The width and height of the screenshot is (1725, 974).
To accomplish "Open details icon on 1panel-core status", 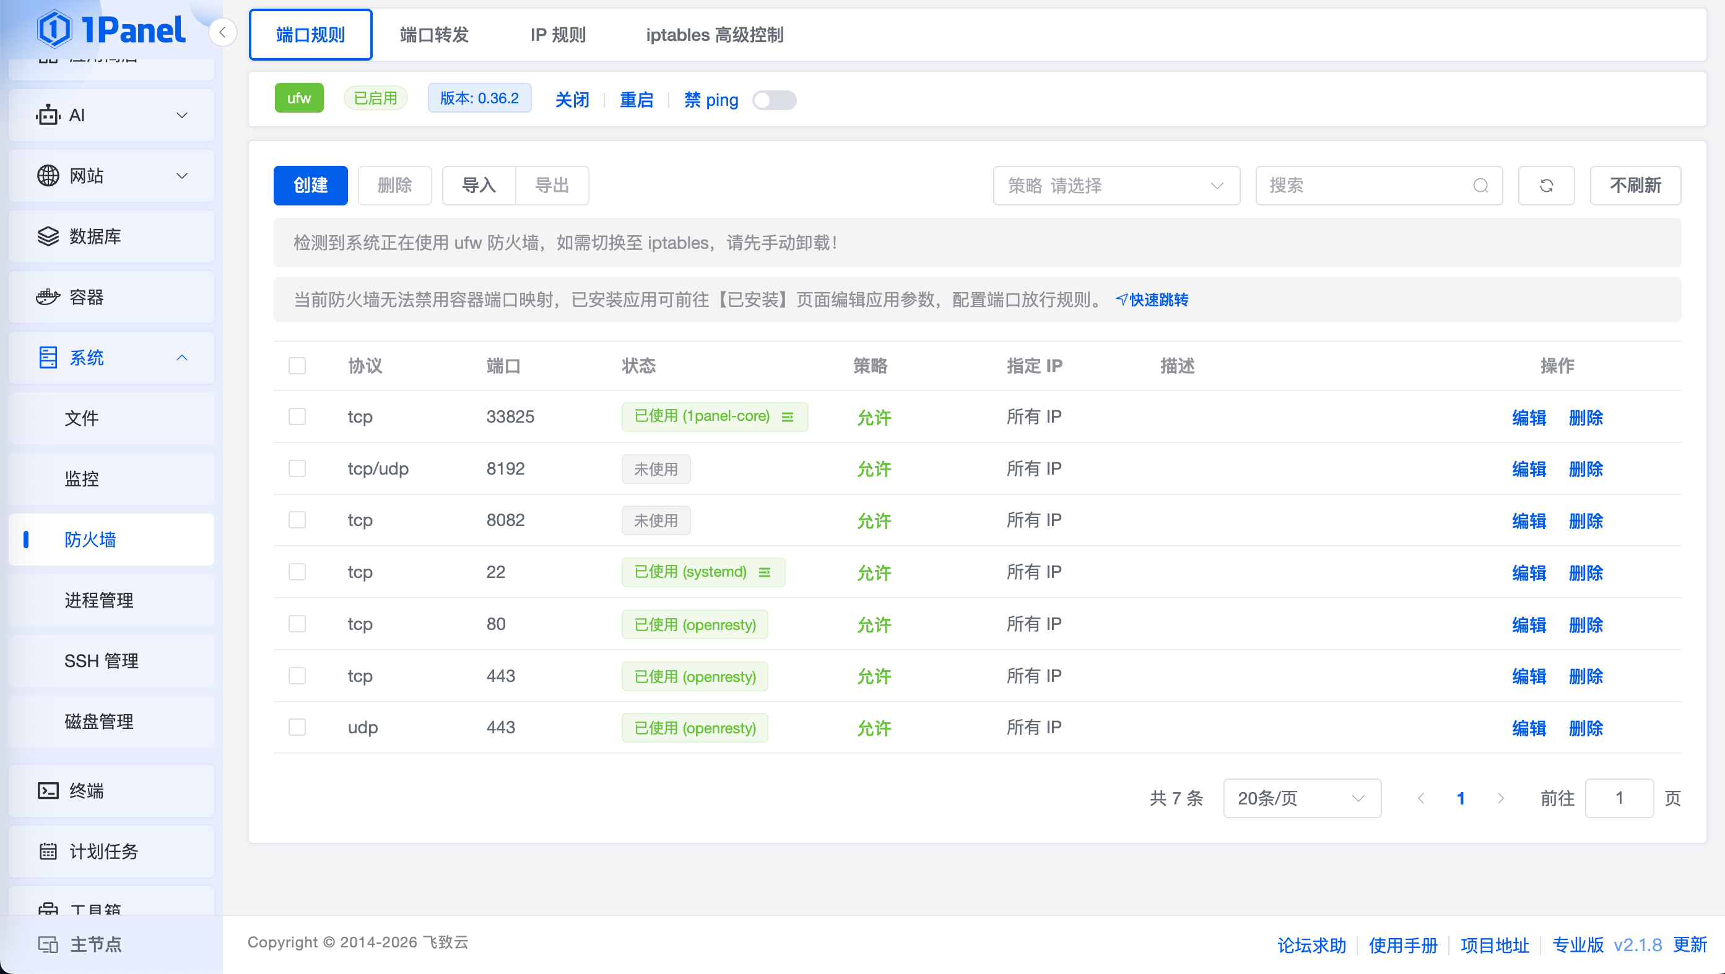I will [x=788, y=416].
